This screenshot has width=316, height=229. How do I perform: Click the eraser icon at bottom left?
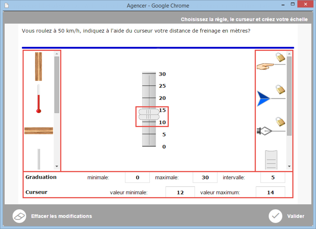(x=19, y=216)
